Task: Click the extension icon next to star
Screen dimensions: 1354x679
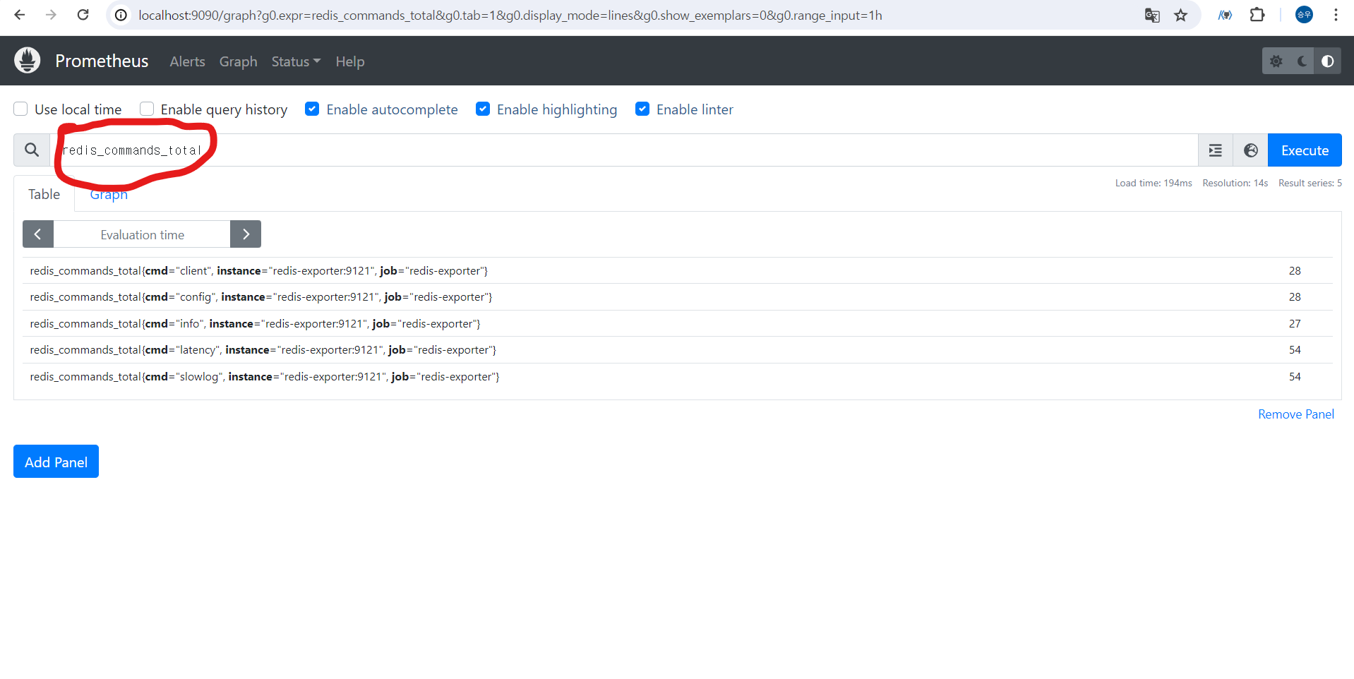Action: click(1226, 15)
